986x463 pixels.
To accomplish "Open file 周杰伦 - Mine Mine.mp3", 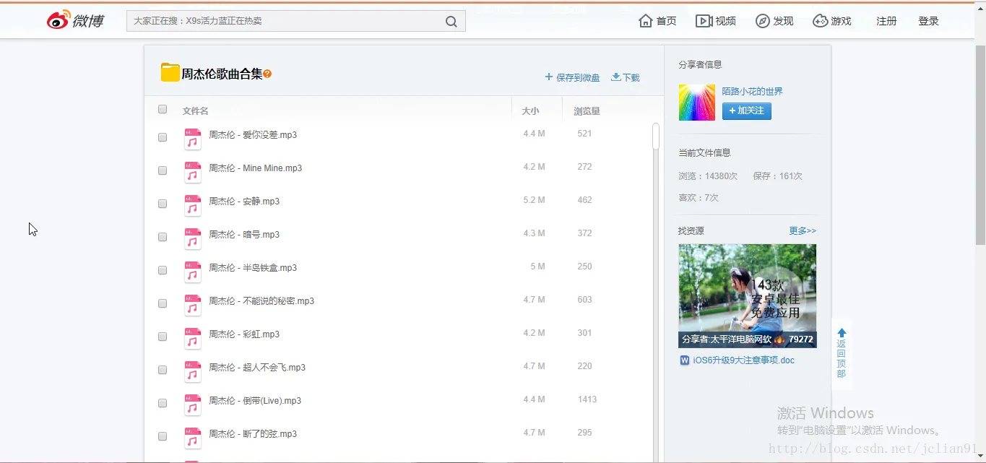I will click(256, 168).
